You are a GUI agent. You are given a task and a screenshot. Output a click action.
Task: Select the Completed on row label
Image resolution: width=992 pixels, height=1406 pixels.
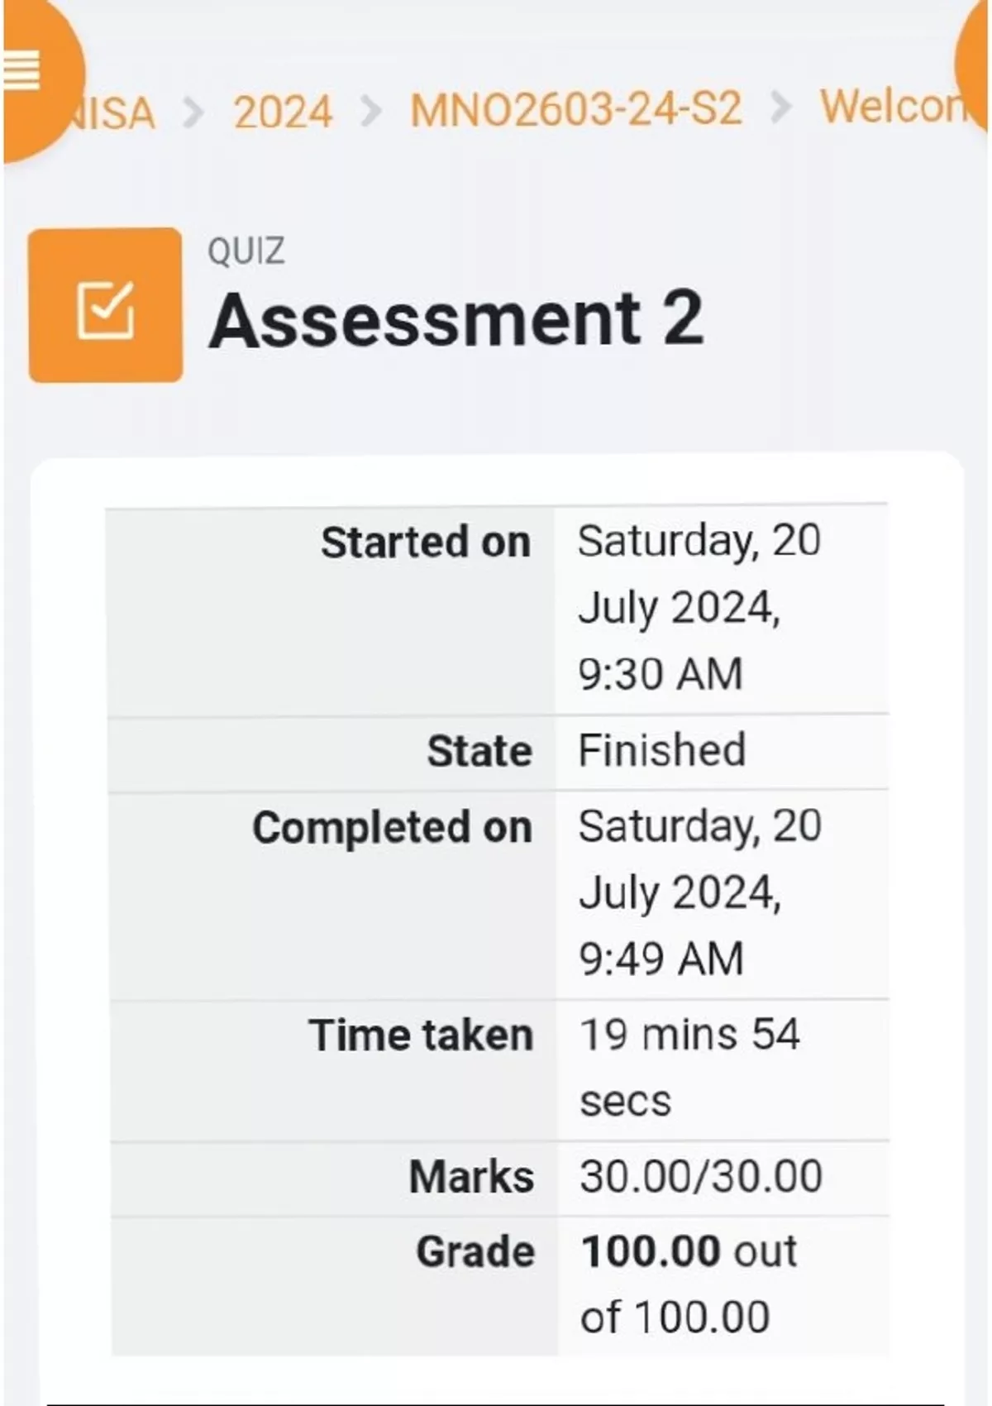click(x=392, y=827)
